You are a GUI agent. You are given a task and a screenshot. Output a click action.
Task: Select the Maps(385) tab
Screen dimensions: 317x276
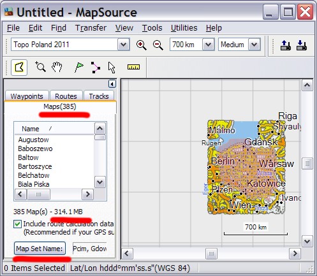click(x=60, y=106)
